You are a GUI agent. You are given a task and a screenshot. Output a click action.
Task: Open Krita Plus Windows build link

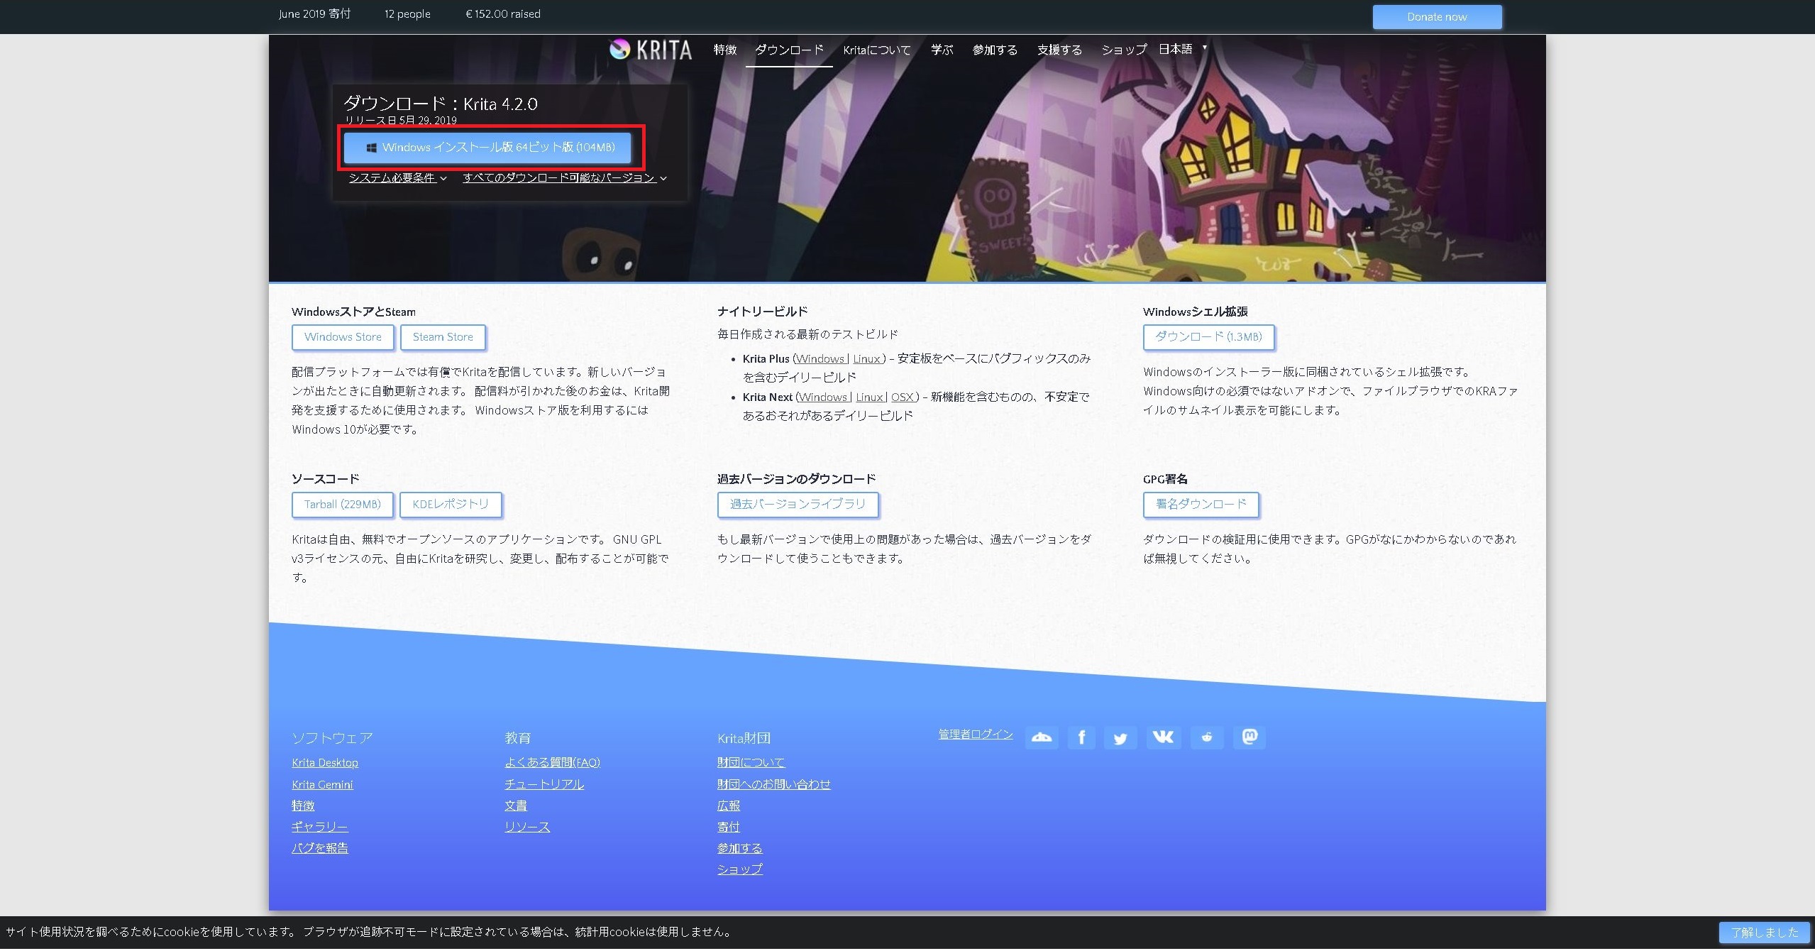(x=820, y=359)
